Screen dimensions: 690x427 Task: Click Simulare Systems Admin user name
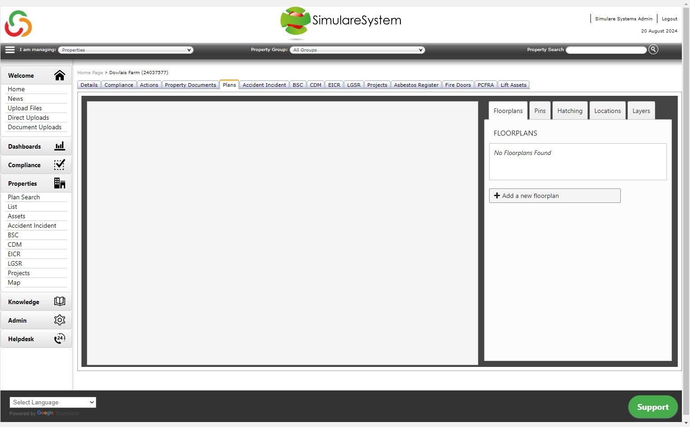623,19
